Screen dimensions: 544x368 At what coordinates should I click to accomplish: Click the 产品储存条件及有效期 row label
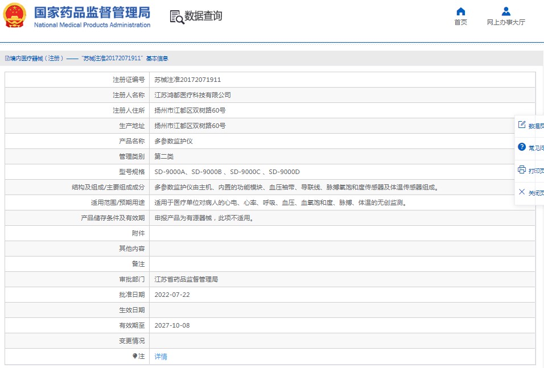pos(113,218)
